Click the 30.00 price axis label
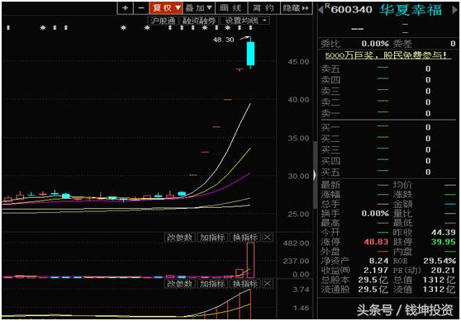The height and width of the screenshot is (321, 461). 298,177
